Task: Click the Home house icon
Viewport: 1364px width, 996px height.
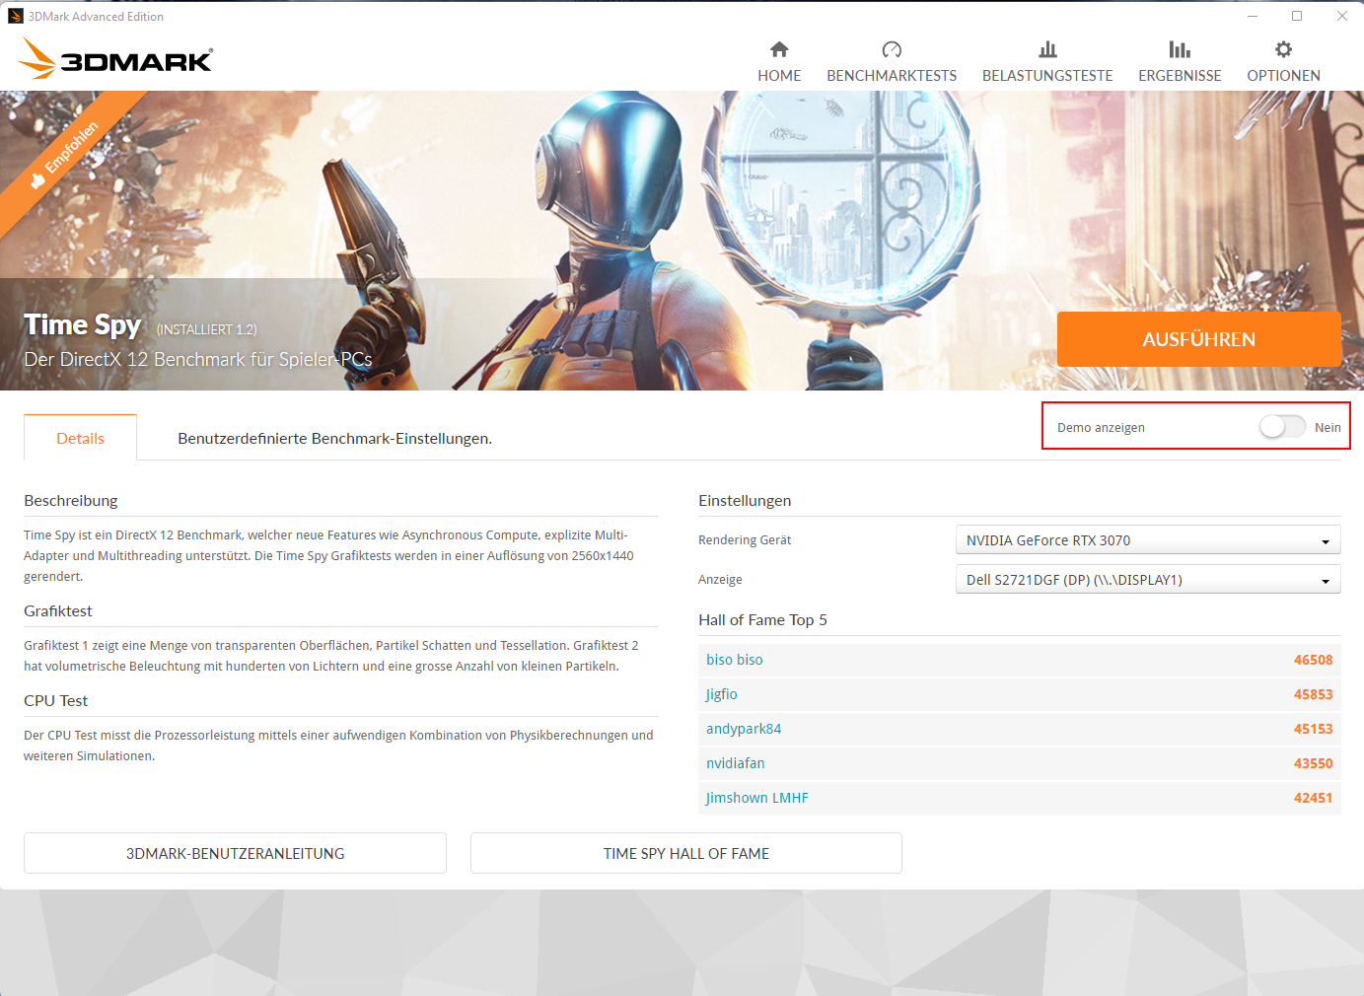Action: [x=779, y=49]
